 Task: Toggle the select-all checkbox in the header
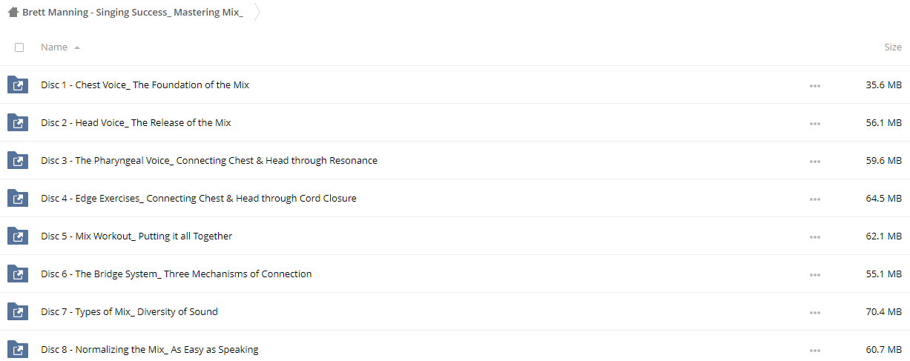19,47
